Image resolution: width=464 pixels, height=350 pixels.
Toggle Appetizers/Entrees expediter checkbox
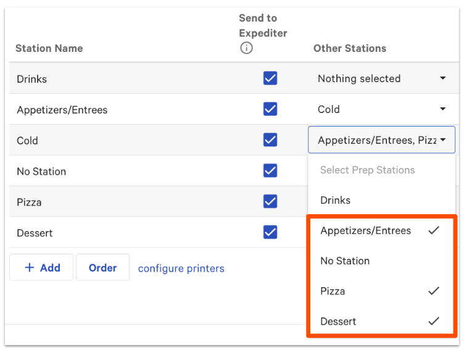[x=270, y=109]
